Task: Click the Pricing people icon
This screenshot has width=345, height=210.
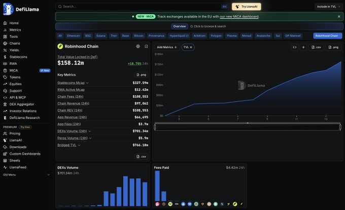Action: (x=5, y=133)
